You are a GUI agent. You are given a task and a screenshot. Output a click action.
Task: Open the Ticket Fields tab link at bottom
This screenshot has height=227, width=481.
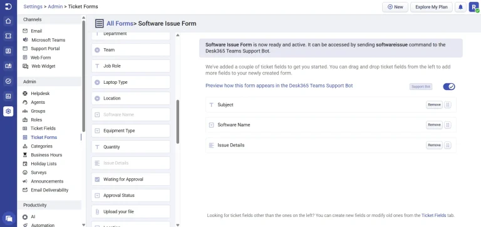[x=434, y=215]
